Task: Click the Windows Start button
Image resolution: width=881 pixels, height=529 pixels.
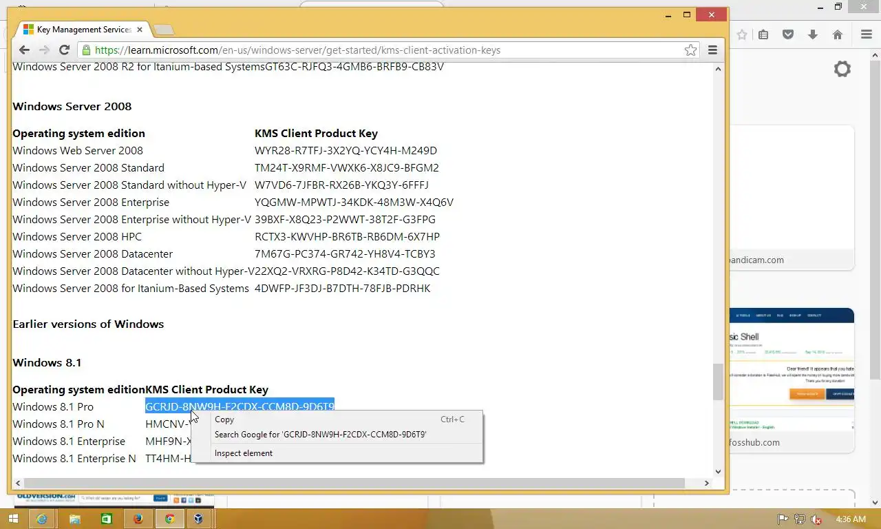Action: pos(13,519)
